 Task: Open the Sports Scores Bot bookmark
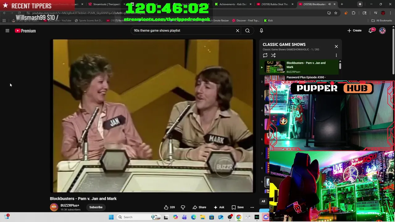tap(89, 21)
